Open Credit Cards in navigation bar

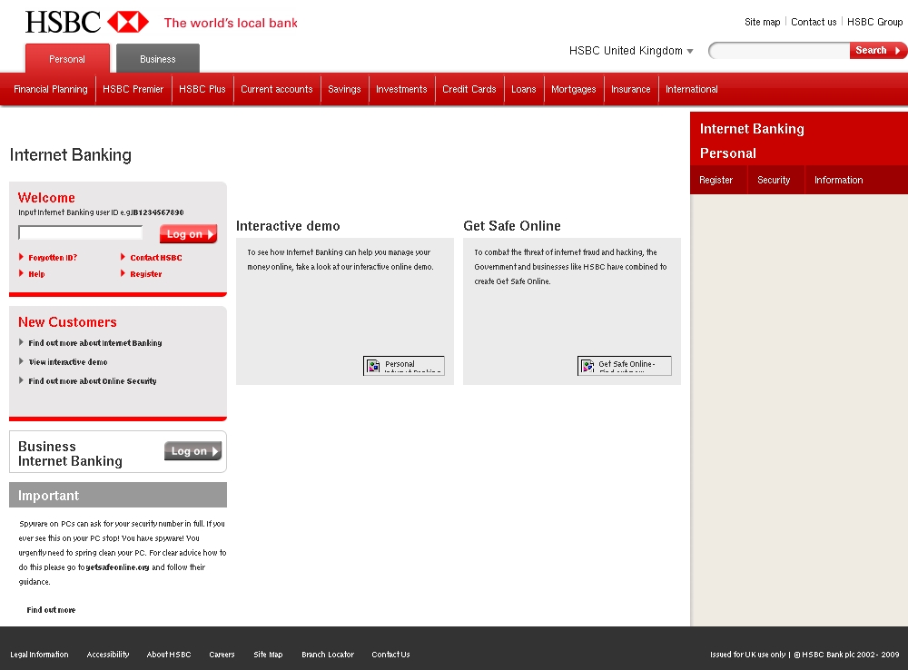(469, 89)
